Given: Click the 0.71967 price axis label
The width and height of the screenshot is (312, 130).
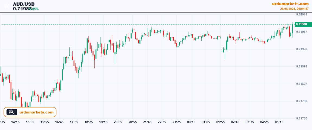Looking at the screenshot, I should tap(301, 32).
